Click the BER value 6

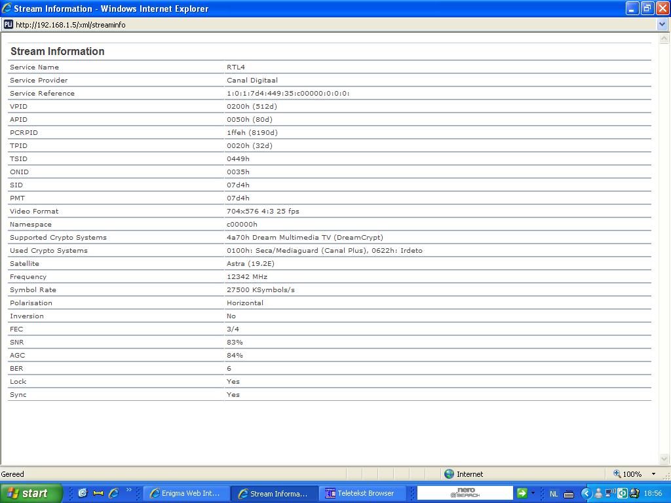[229, 368]
